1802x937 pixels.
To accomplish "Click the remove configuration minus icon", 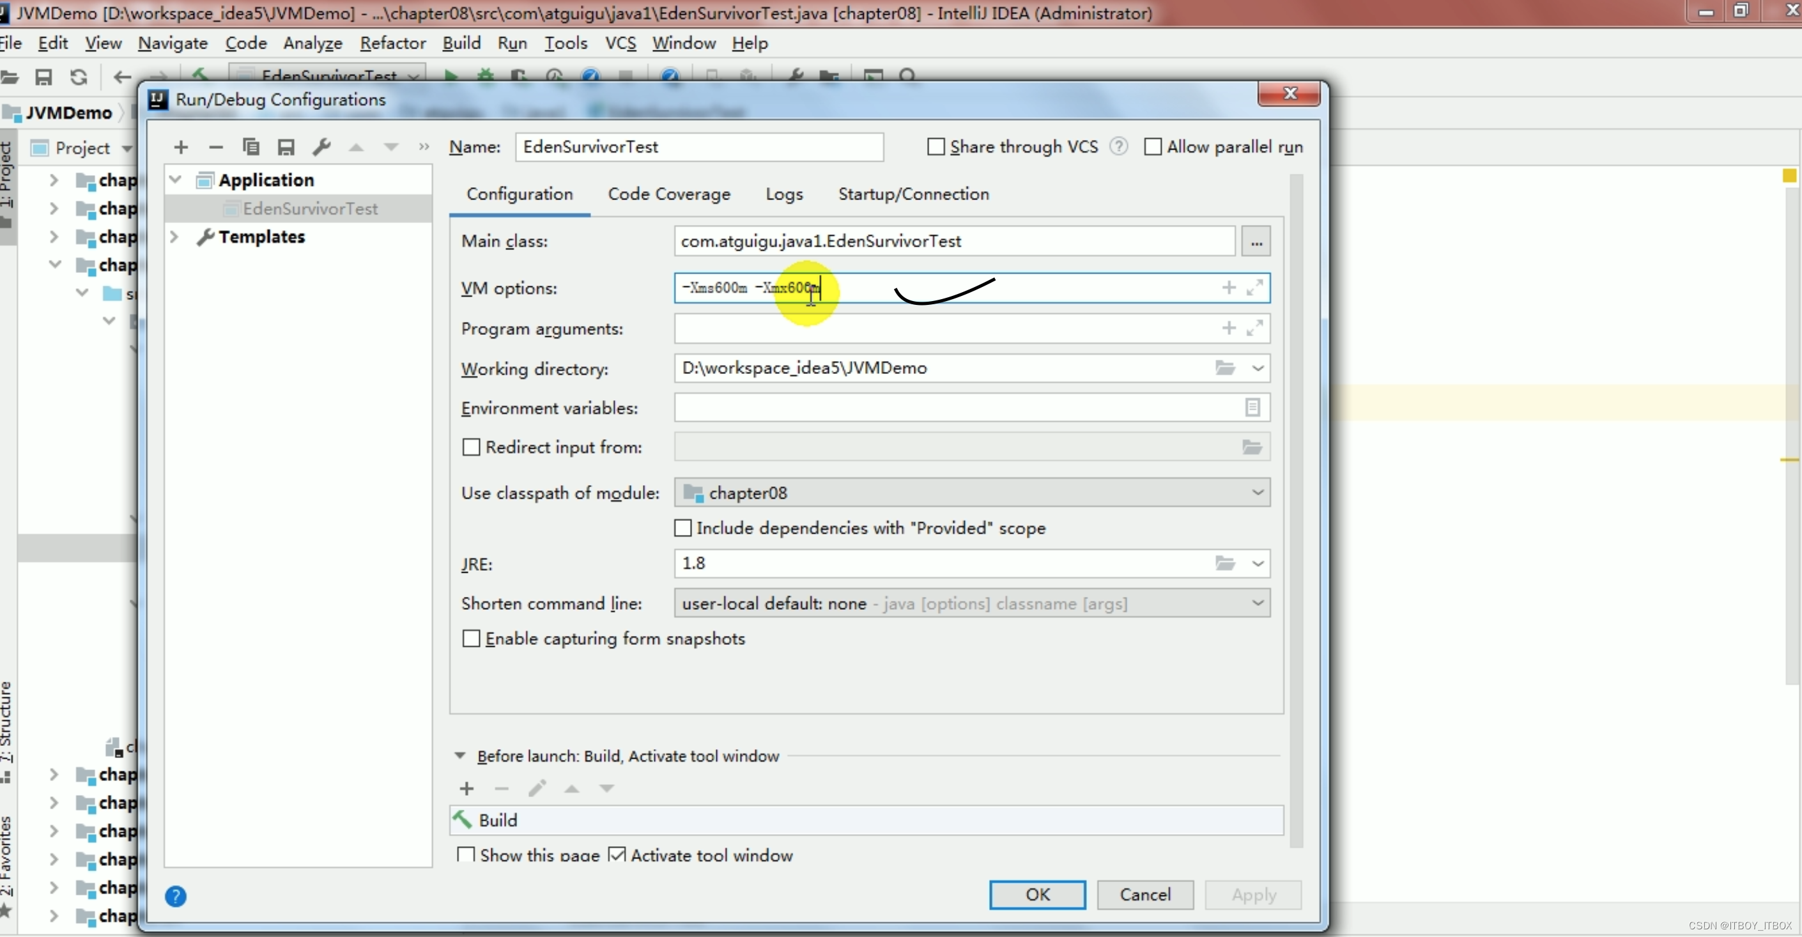I will tap(215, 147).
